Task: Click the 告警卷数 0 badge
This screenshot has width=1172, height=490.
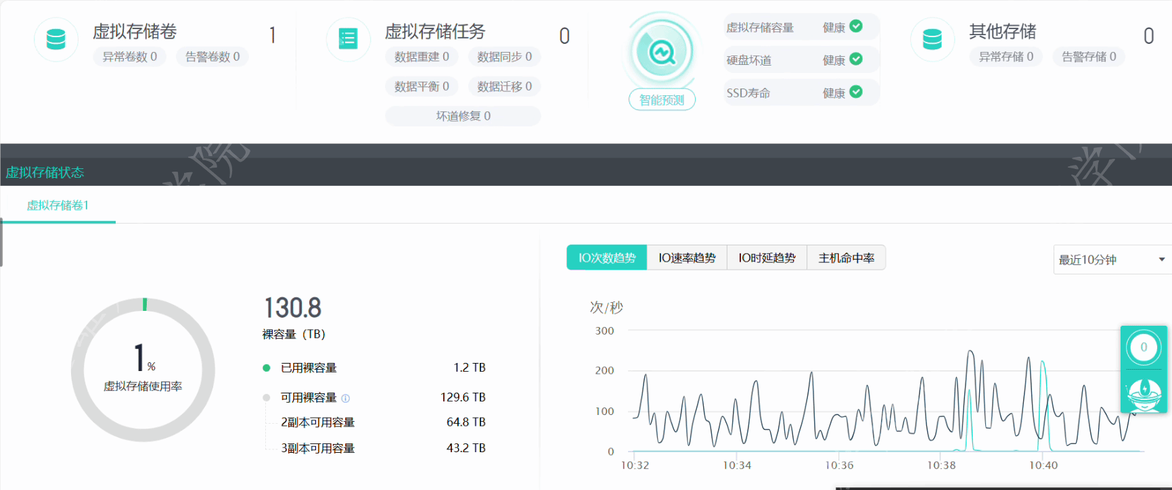Action: coord(212,57)
